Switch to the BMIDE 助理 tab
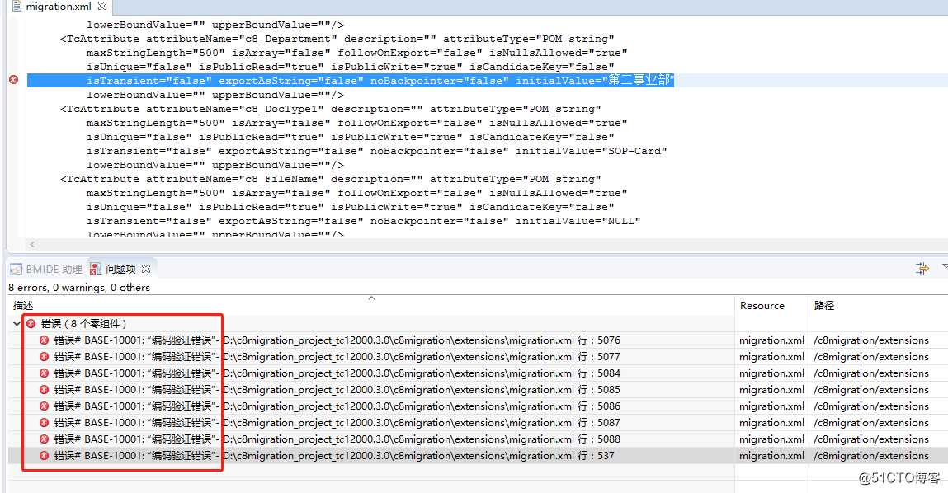Viewport: 948px width, 493px height. pos(46,269)
